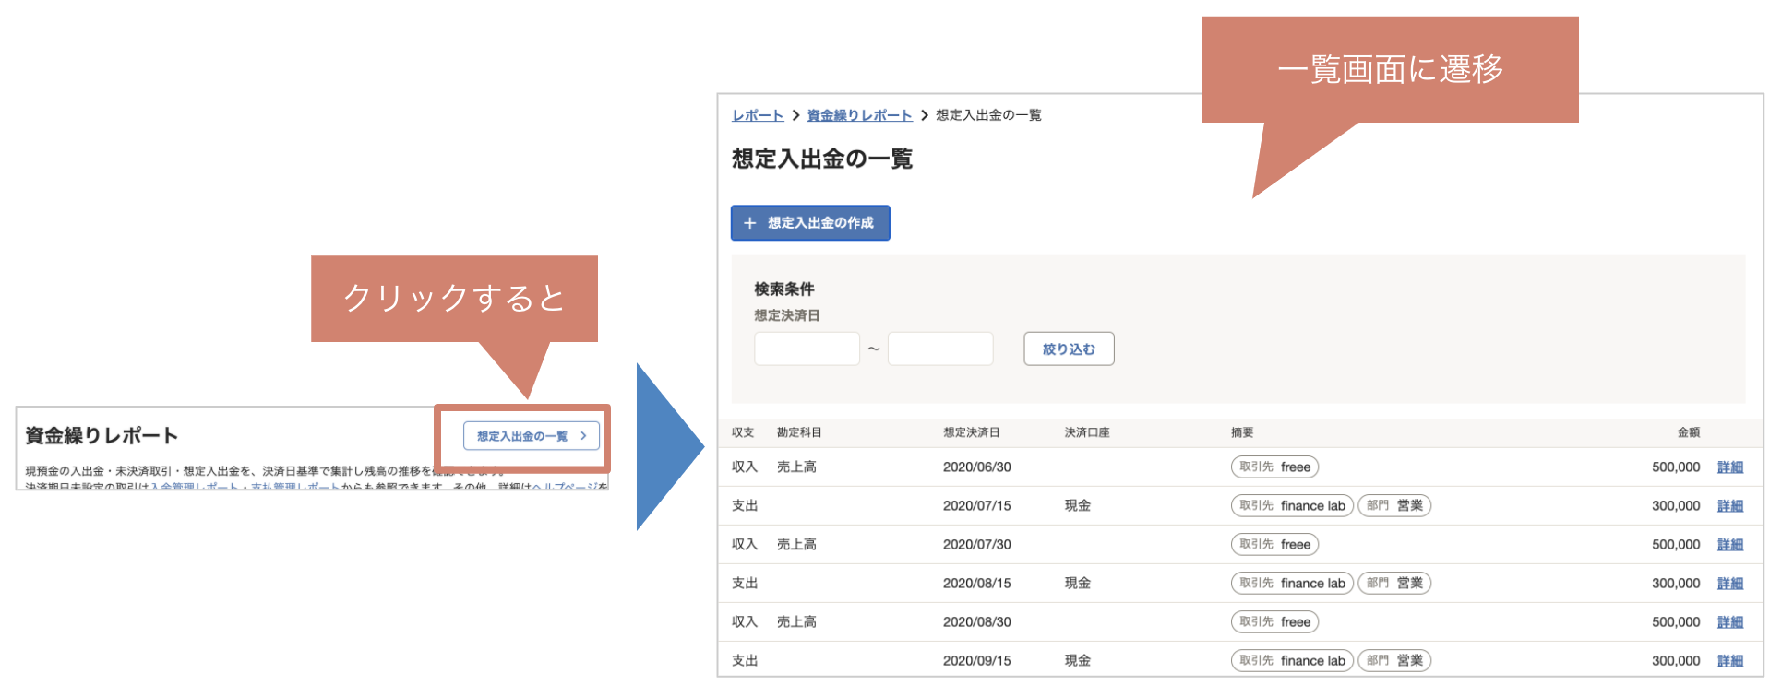The height and width of the screenshot is (697, 1770).
Task: Click the 金額 column header
Action: click(x=1689, y=432)
